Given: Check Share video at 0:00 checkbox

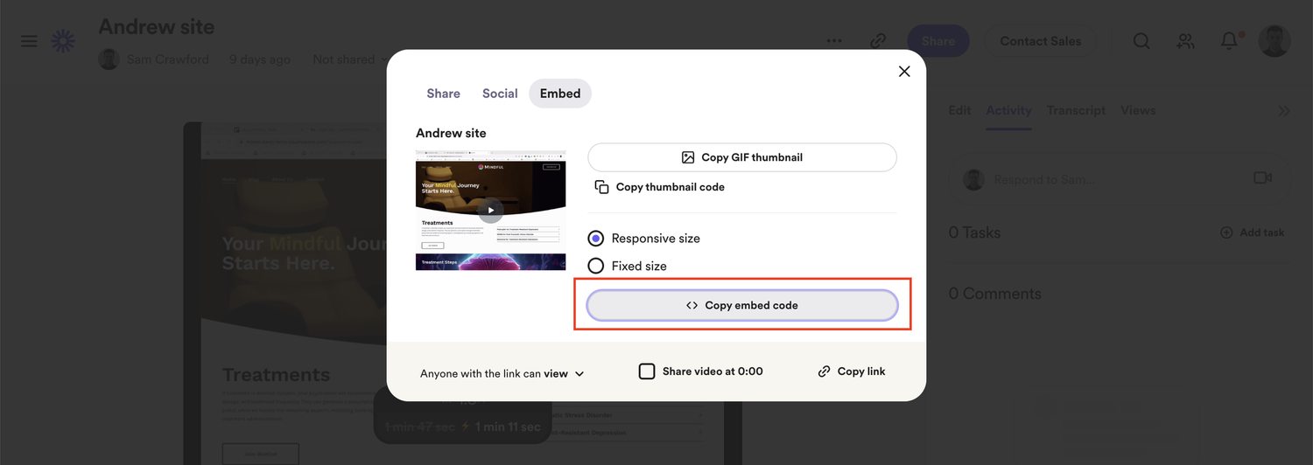Looking at the screenshot, I should 647,371.
